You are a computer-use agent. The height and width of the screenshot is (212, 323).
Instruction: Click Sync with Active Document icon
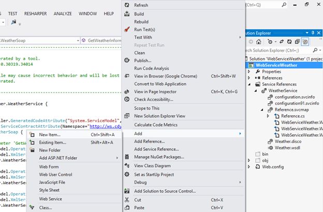[x=282, y=42]
